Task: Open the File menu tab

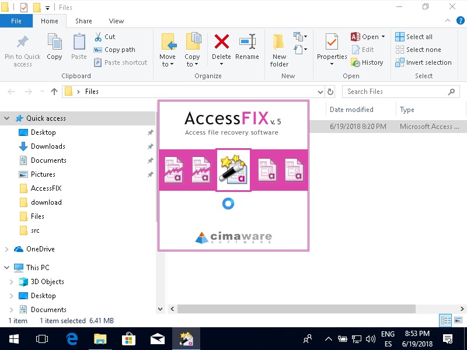Action: pyautogui.click(x=16, y=21)
